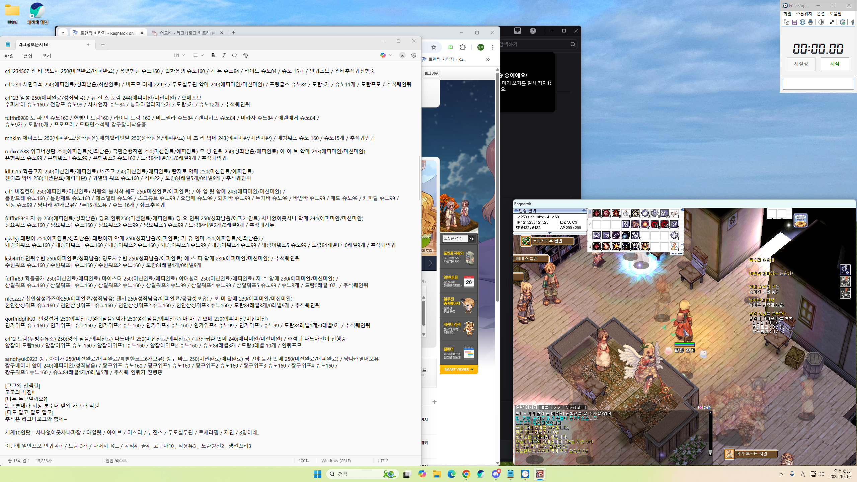Click the stopwatch lap text field
The height and width of the screenshot is (482, 857).
818,84
